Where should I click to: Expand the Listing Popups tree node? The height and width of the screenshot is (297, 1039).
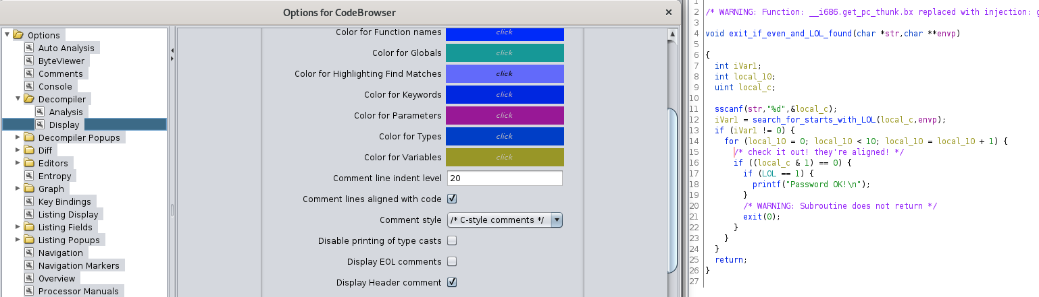(x=18, y=240)
